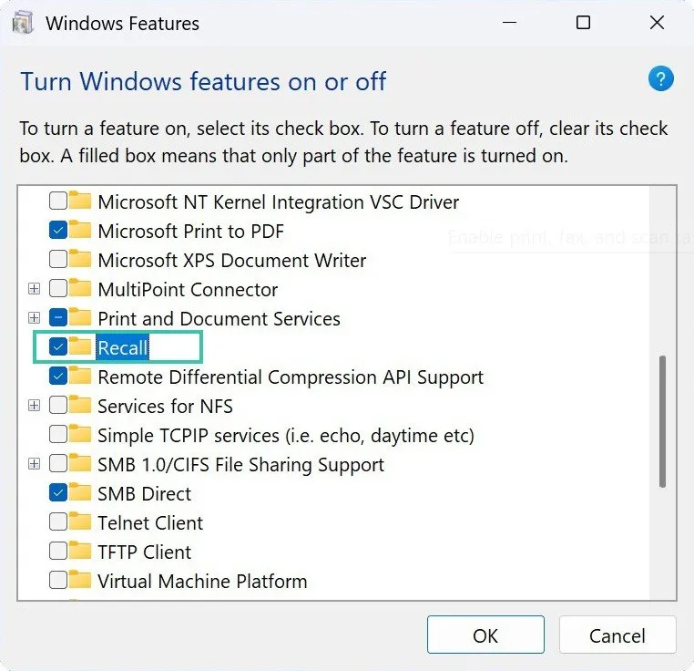The image size is (694, 671).
Task: Disable Remote Differential Compression API Support checkbox
Action: (x=58, y=377)
